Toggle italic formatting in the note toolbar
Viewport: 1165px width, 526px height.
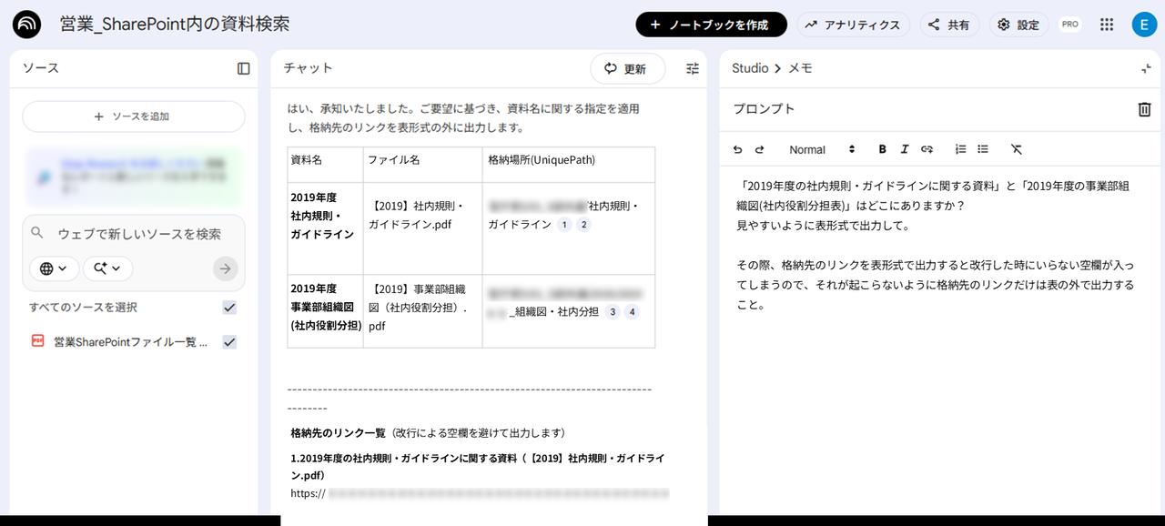click(x=905, y=149)
